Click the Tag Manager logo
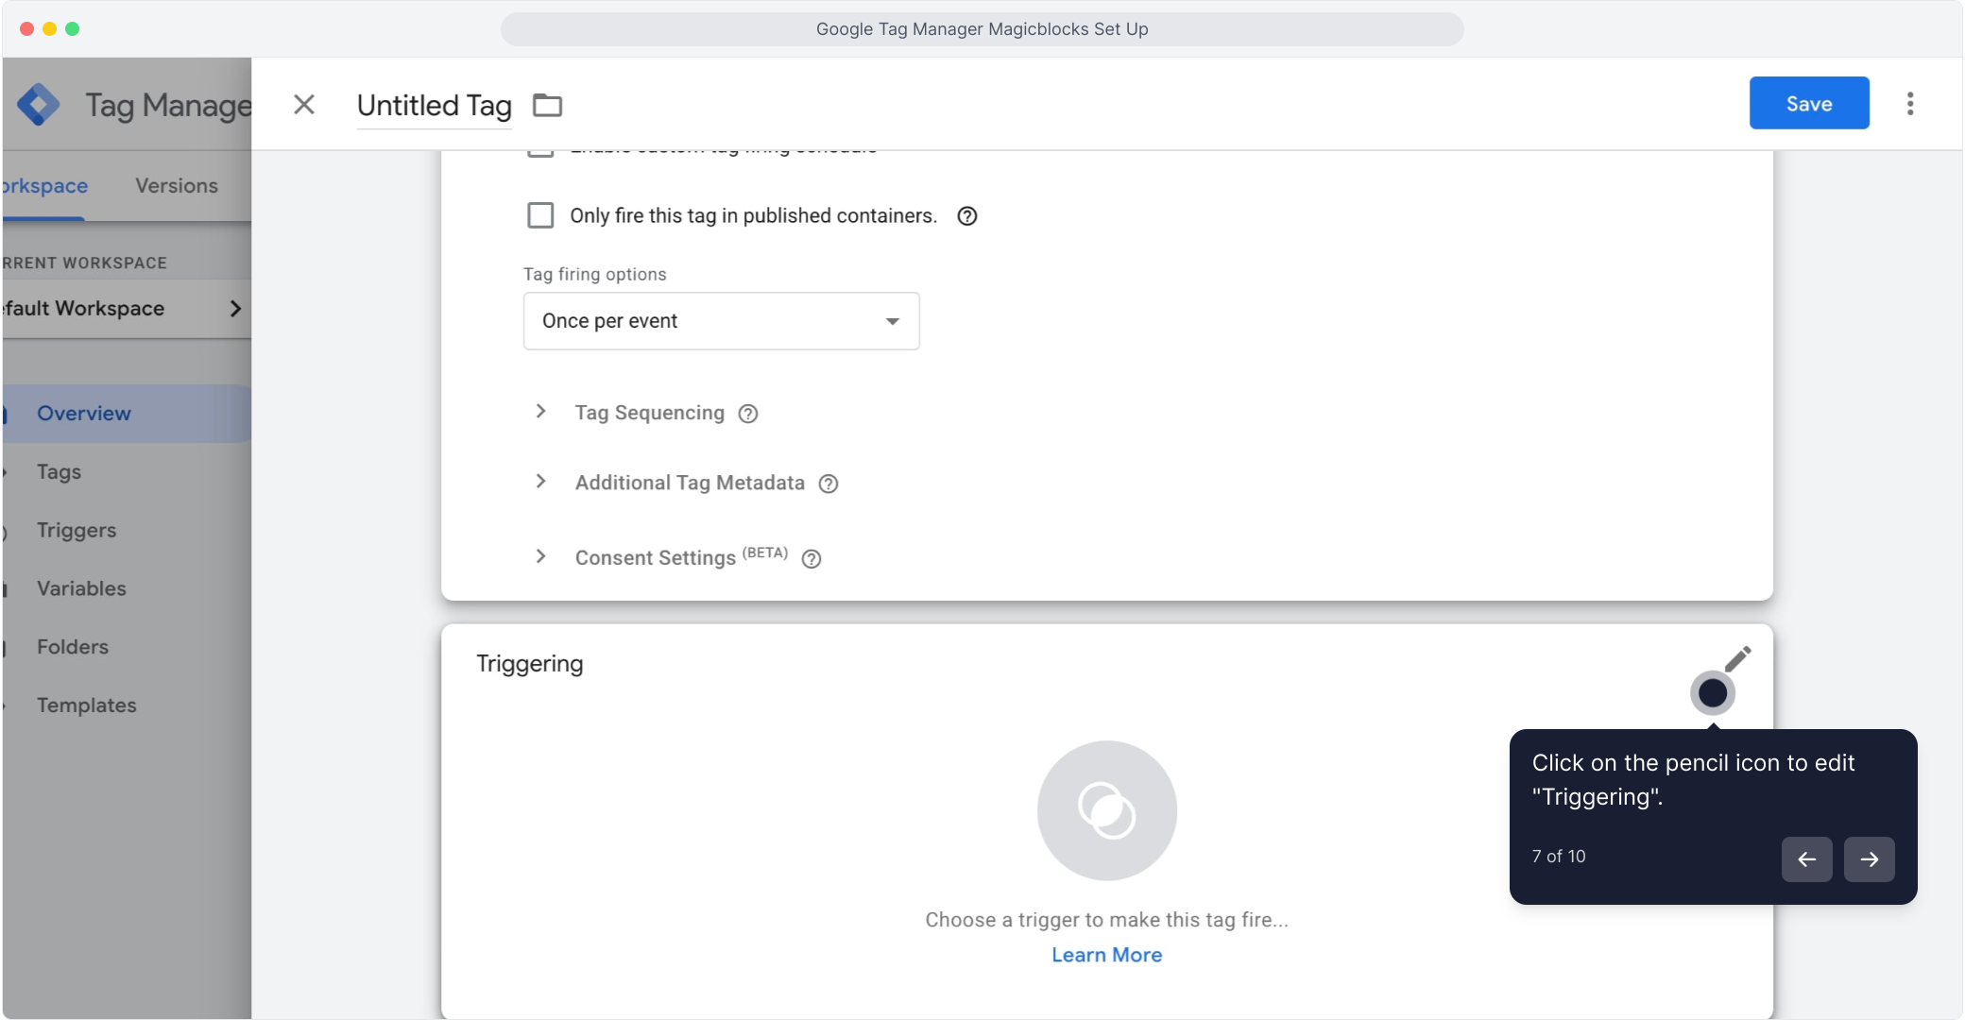This screenshot has height=1020, width=1965. click(39, 105)
